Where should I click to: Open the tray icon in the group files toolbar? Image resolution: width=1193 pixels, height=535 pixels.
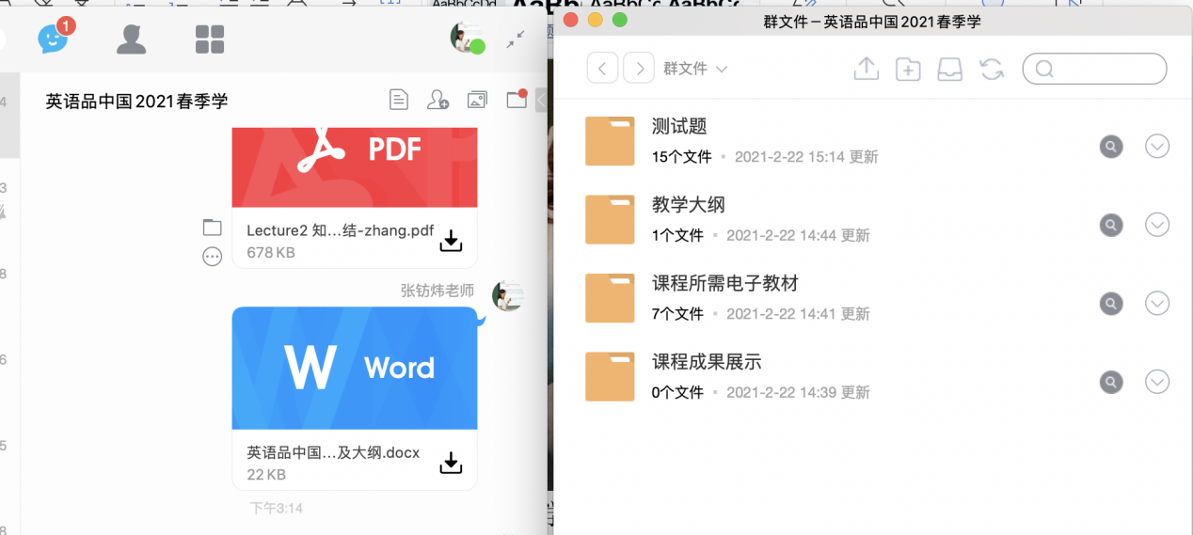(950, 69)
